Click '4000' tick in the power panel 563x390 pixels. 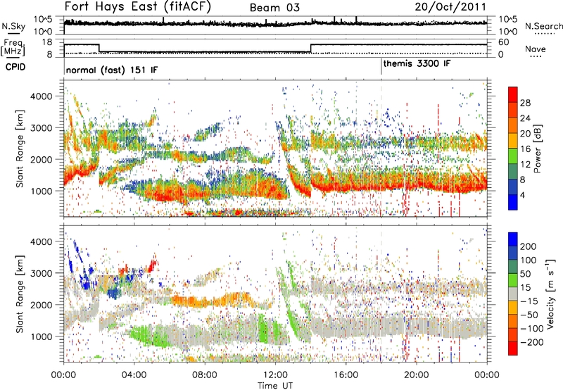[x=41, y=96]
